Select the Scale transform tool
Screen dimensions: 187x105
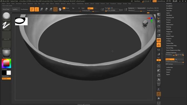(46, 9)
